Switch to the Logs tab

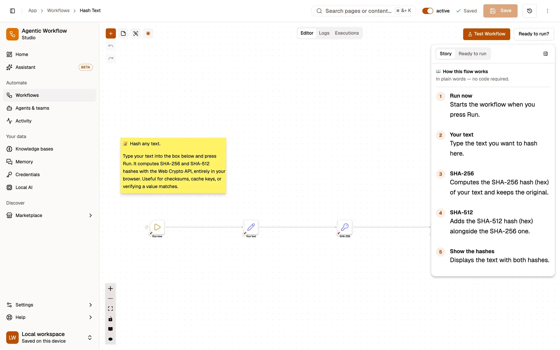324,33
